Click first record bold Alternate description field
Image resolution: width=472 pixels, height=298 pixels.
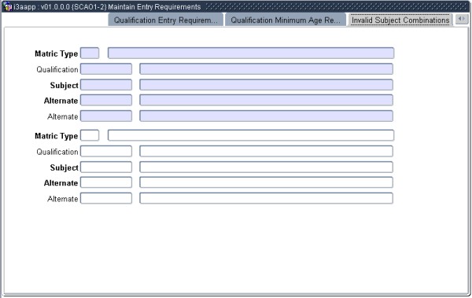(266, 100)
